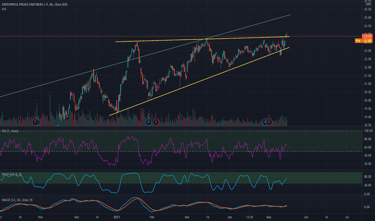This screenshot has height=221, width=375.
Task: Click the 2021 label on time axis
Action: pos(116,217)
